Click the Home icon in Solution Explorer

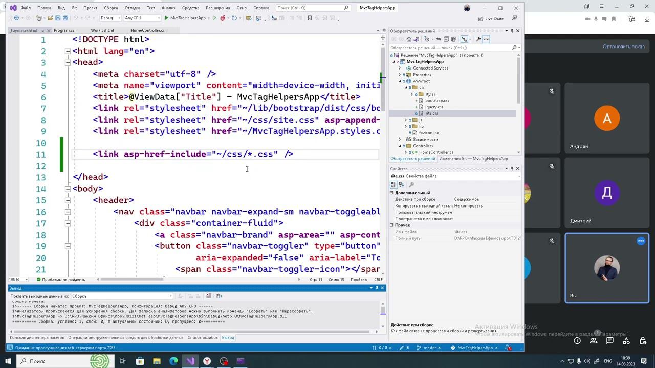point(409,39)
